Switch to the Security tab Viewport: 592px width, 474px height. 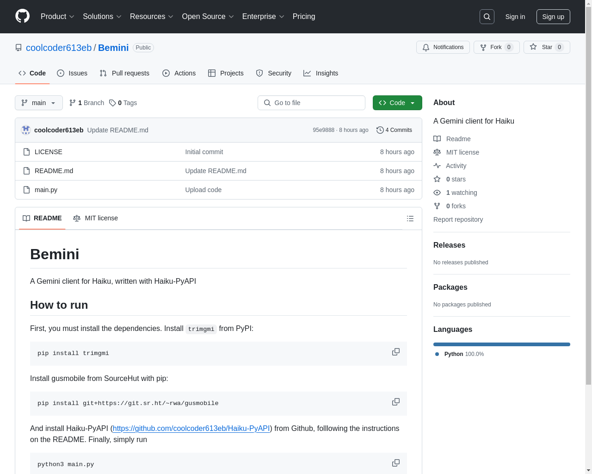274,73
